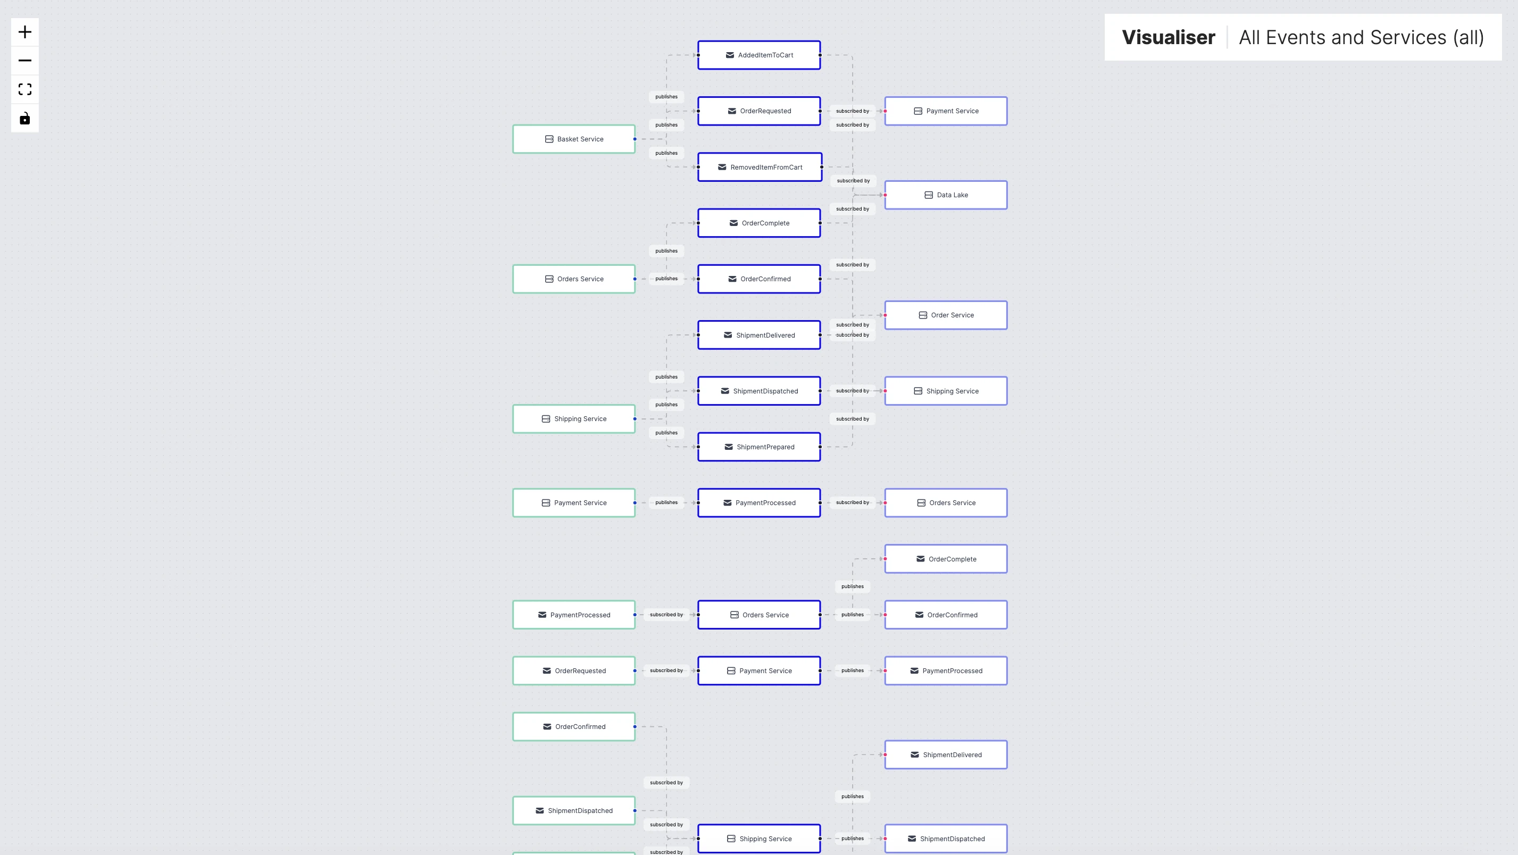Screen dimensions: 1518x855
Task: Click the Orders Service node icon
Action: coord(549,279)
